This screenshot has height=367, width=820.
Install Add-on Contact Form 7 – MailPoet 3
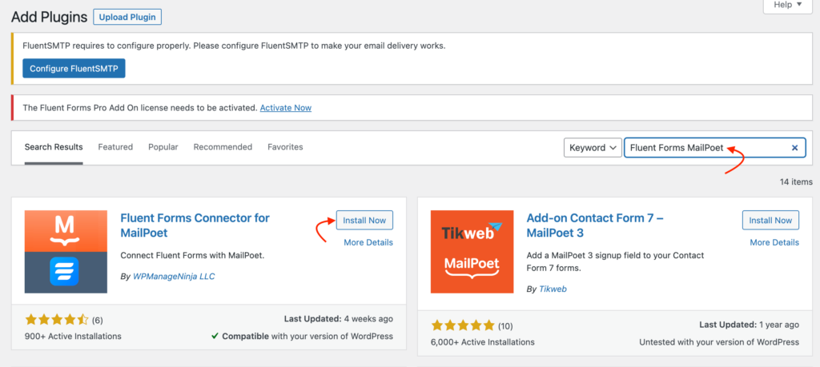coord(771,221)
